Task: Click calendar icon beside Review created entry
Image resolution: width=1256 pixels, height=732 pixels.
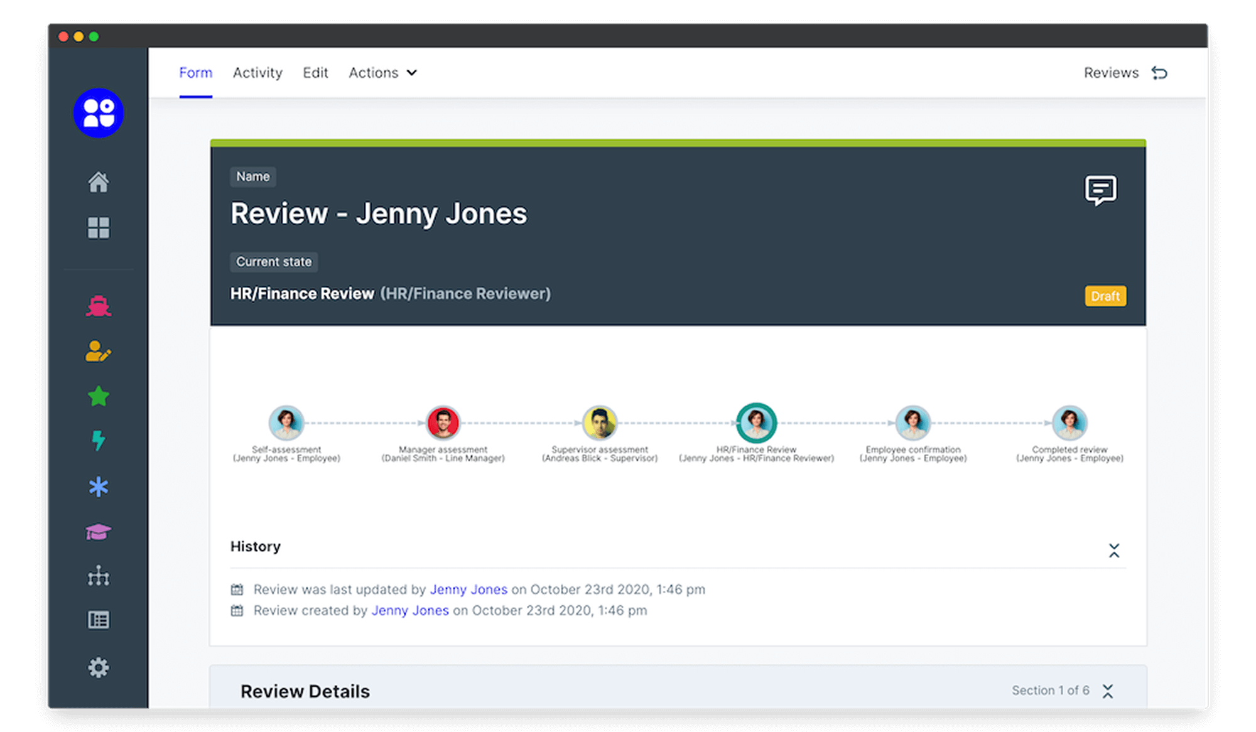Action: [237, 610]
